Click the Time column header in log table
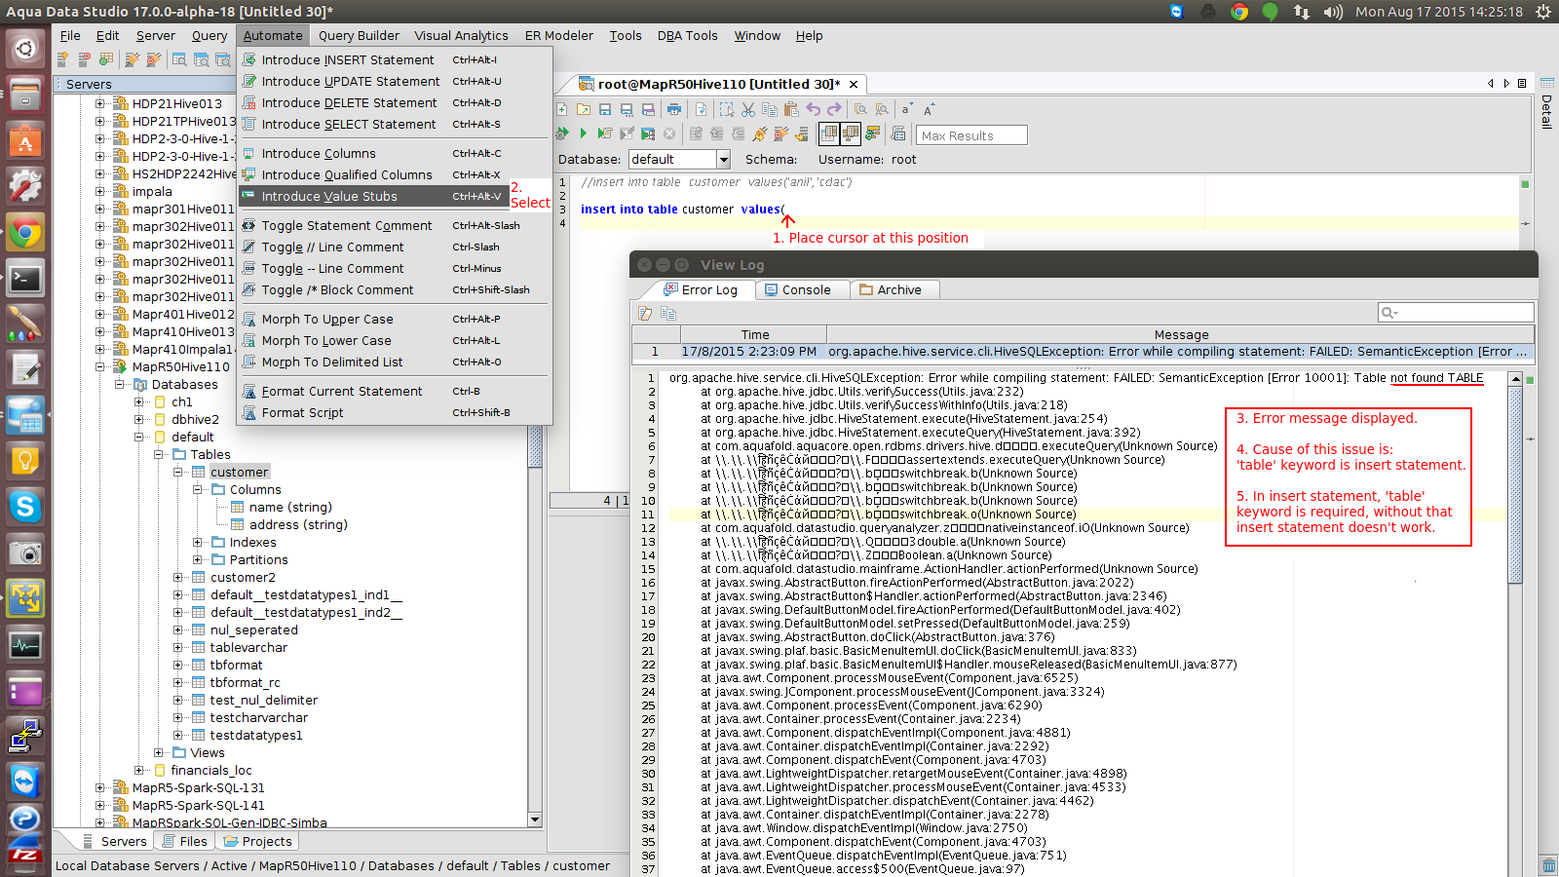Image resolution: width=1559 pixels, height=877 pixels. pos(755,334)
